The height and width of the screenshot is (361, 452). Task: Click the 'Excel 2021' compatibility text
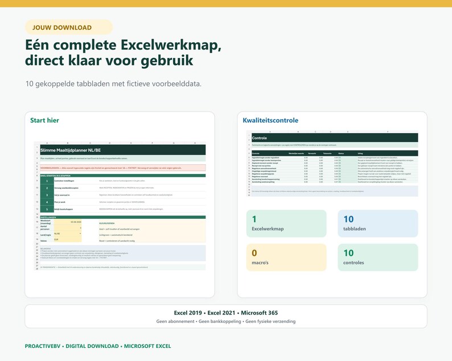pyautogui.click(x=221, y=313)
